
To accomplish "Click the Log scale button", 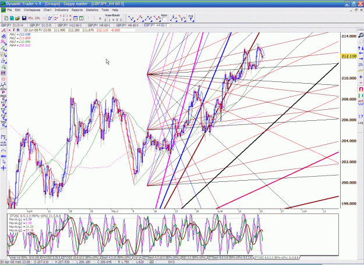I will [361, 123].
